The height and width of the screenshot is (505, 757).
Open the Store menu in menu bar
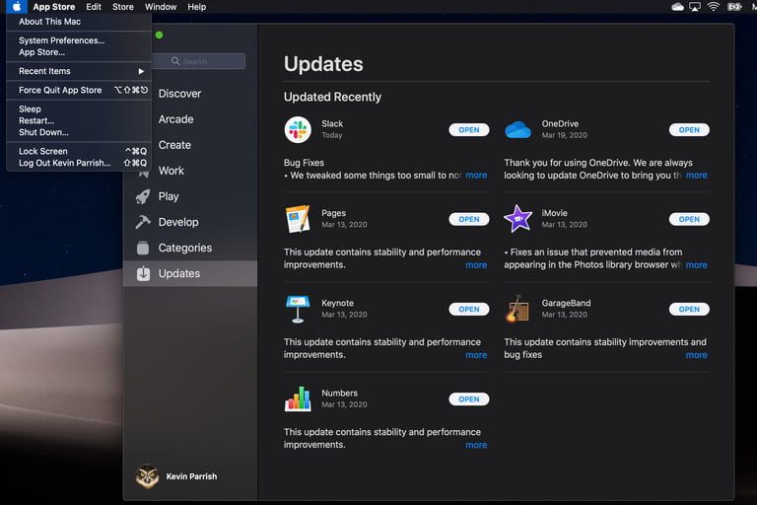pyautogui.click(x=122, y=7)
